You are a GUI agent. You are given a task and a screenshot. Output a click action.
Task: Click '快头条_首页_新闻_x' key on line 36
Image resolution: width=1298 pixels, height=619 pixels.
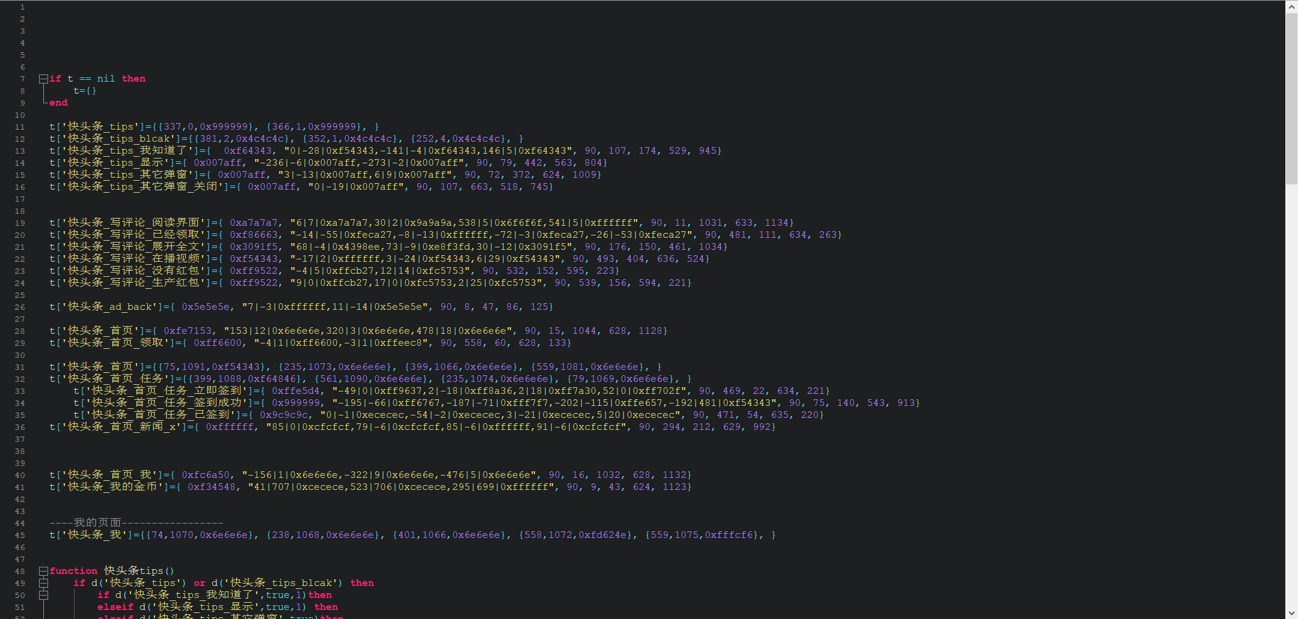[121, 427]
